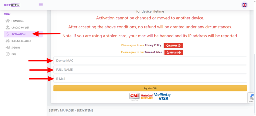
Task: Click the reCAPTCHA privacy badge
Action: tap(251, 98)
